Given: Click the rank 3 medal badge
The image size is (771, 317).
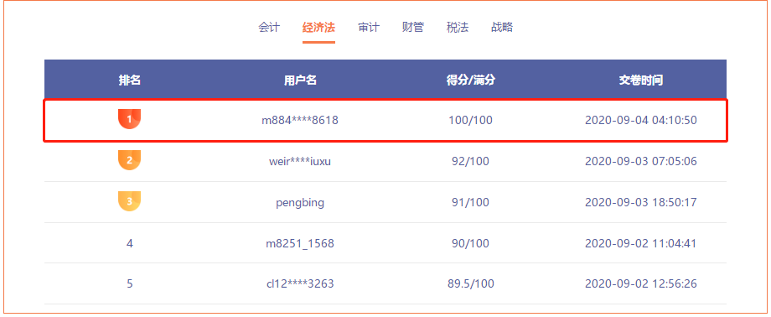Looking at the screenshot, I should point(129,201).
